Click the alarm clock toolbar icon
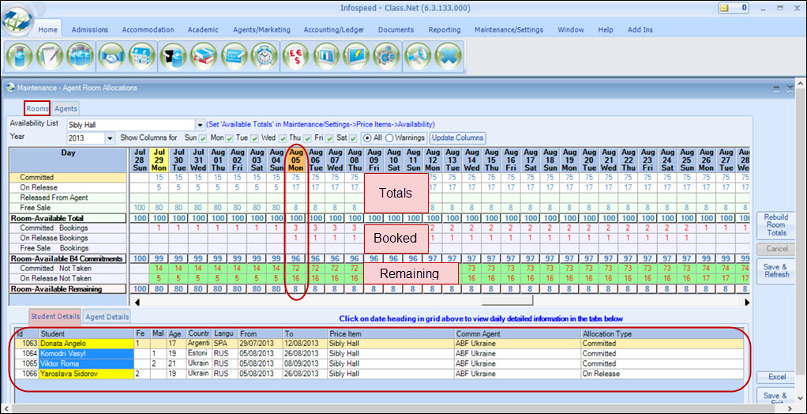 pyautogui.click(x=265, y=58)
